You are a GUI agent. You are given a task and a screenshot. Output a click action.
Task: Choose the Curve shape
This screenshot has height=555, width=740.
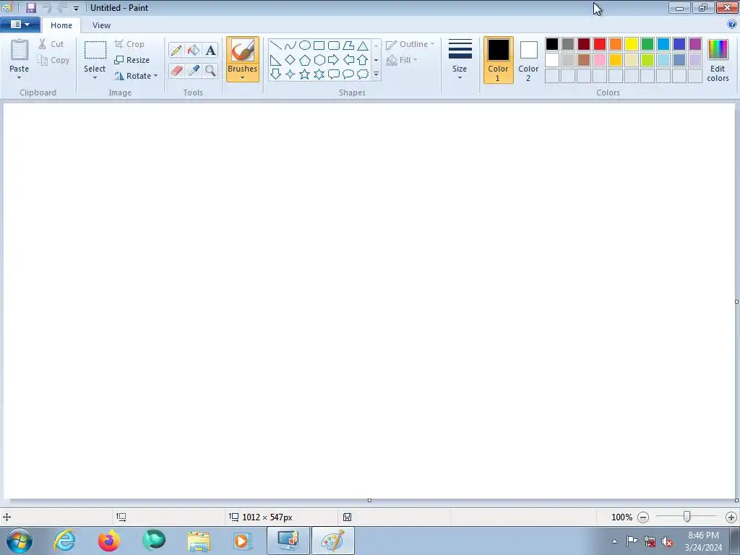click(291, 46)
